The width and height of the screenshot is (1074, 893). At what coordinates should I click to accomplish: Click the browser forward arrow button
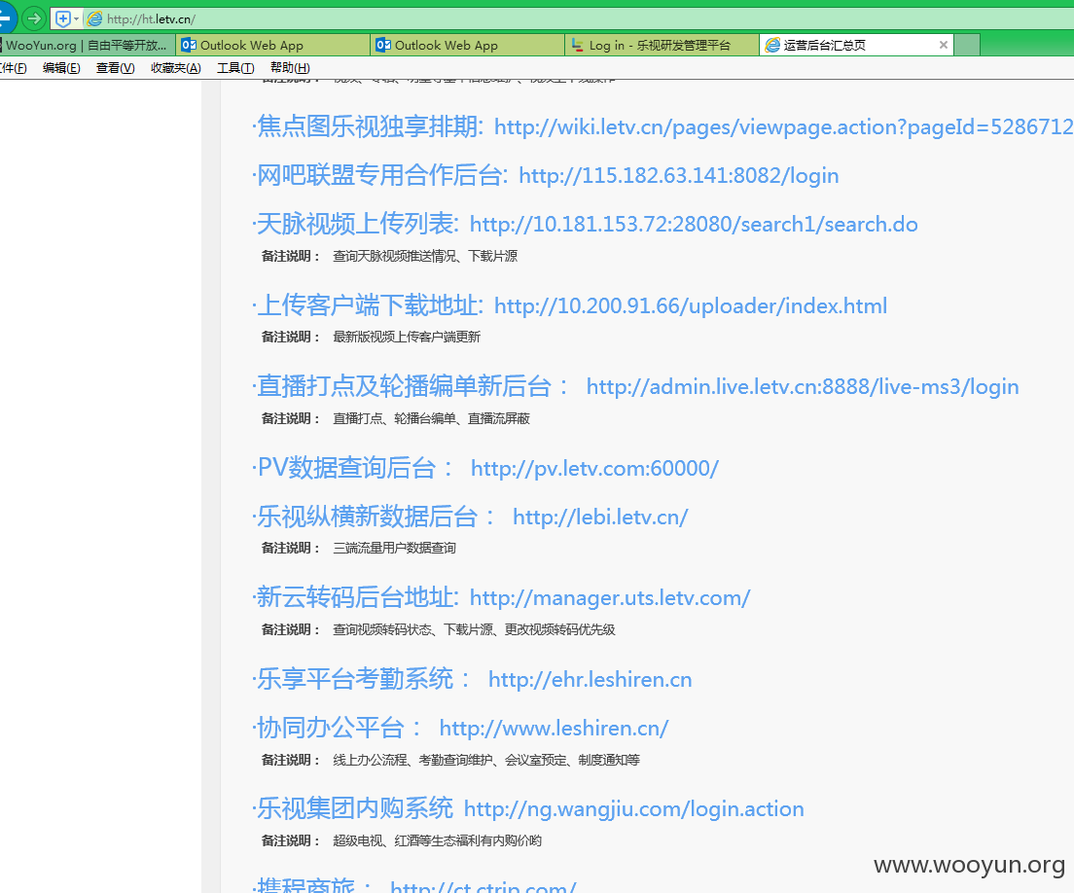tap(33, 18)
